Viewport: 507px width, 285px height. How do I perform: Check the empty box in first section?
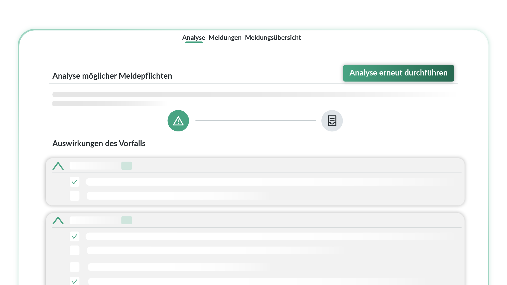74,196
